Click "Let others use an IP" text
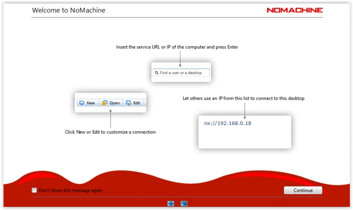Viewport: 353px width, 210px height. [243, 98]
